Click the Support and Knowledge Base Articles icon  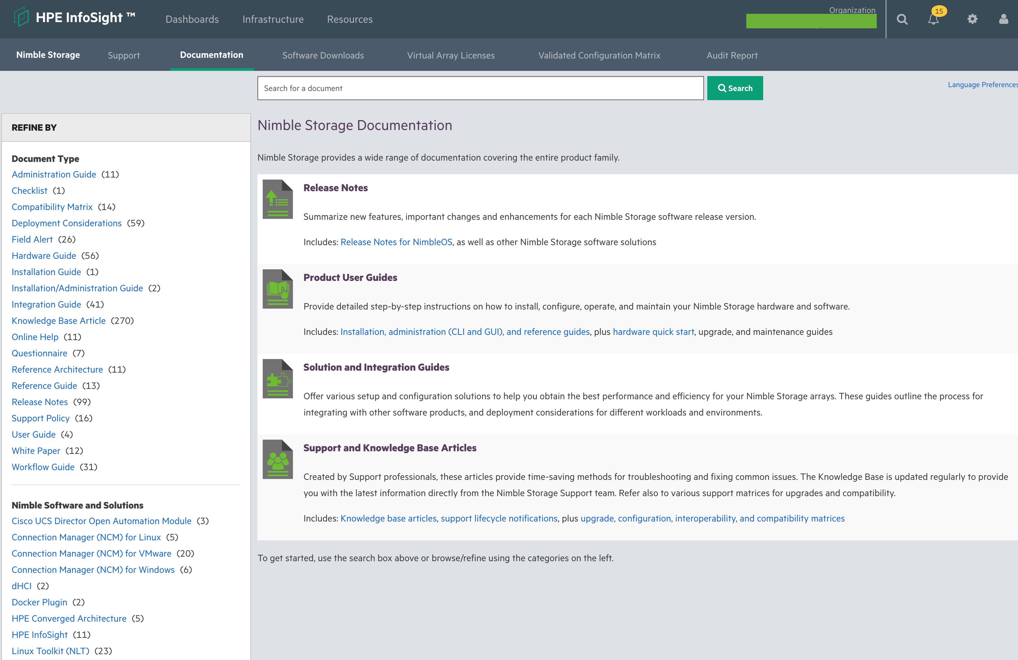277,459
